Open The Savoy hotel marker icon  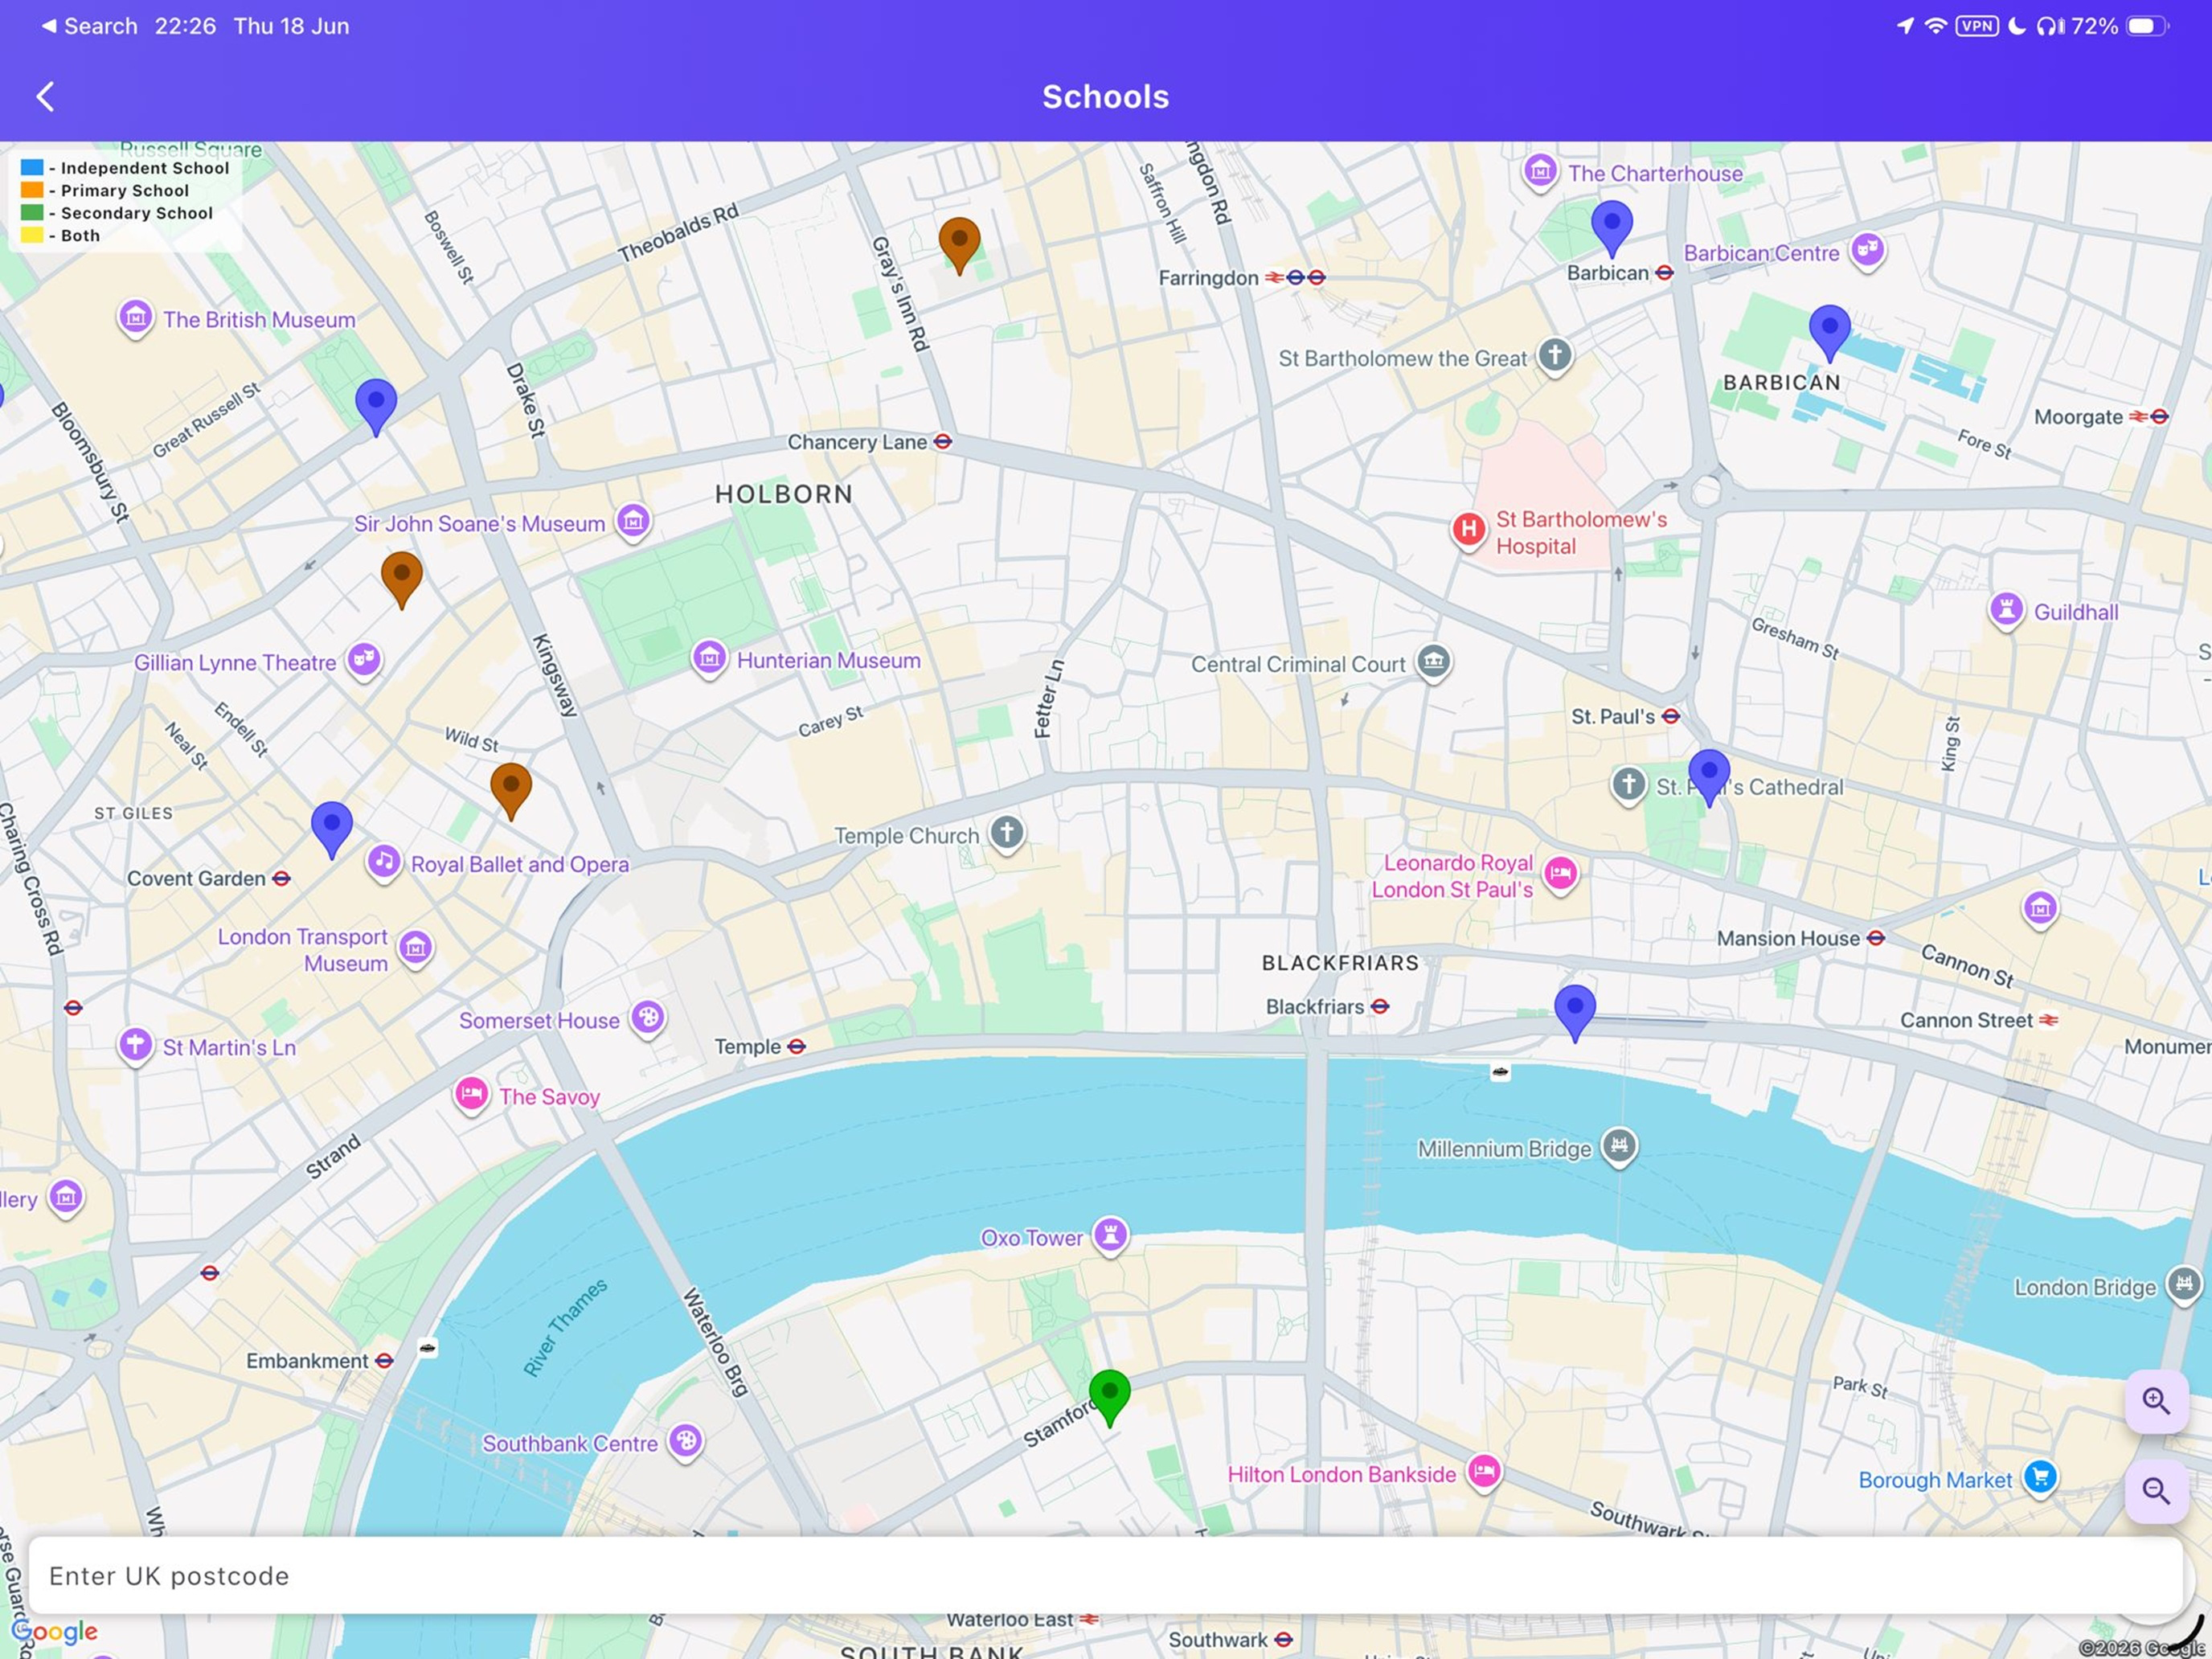click(x=471, y=1094)
